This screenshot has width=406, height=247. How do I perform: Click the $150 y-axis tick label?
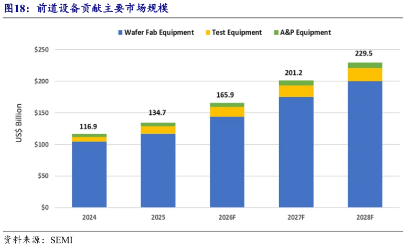[41, 113]
